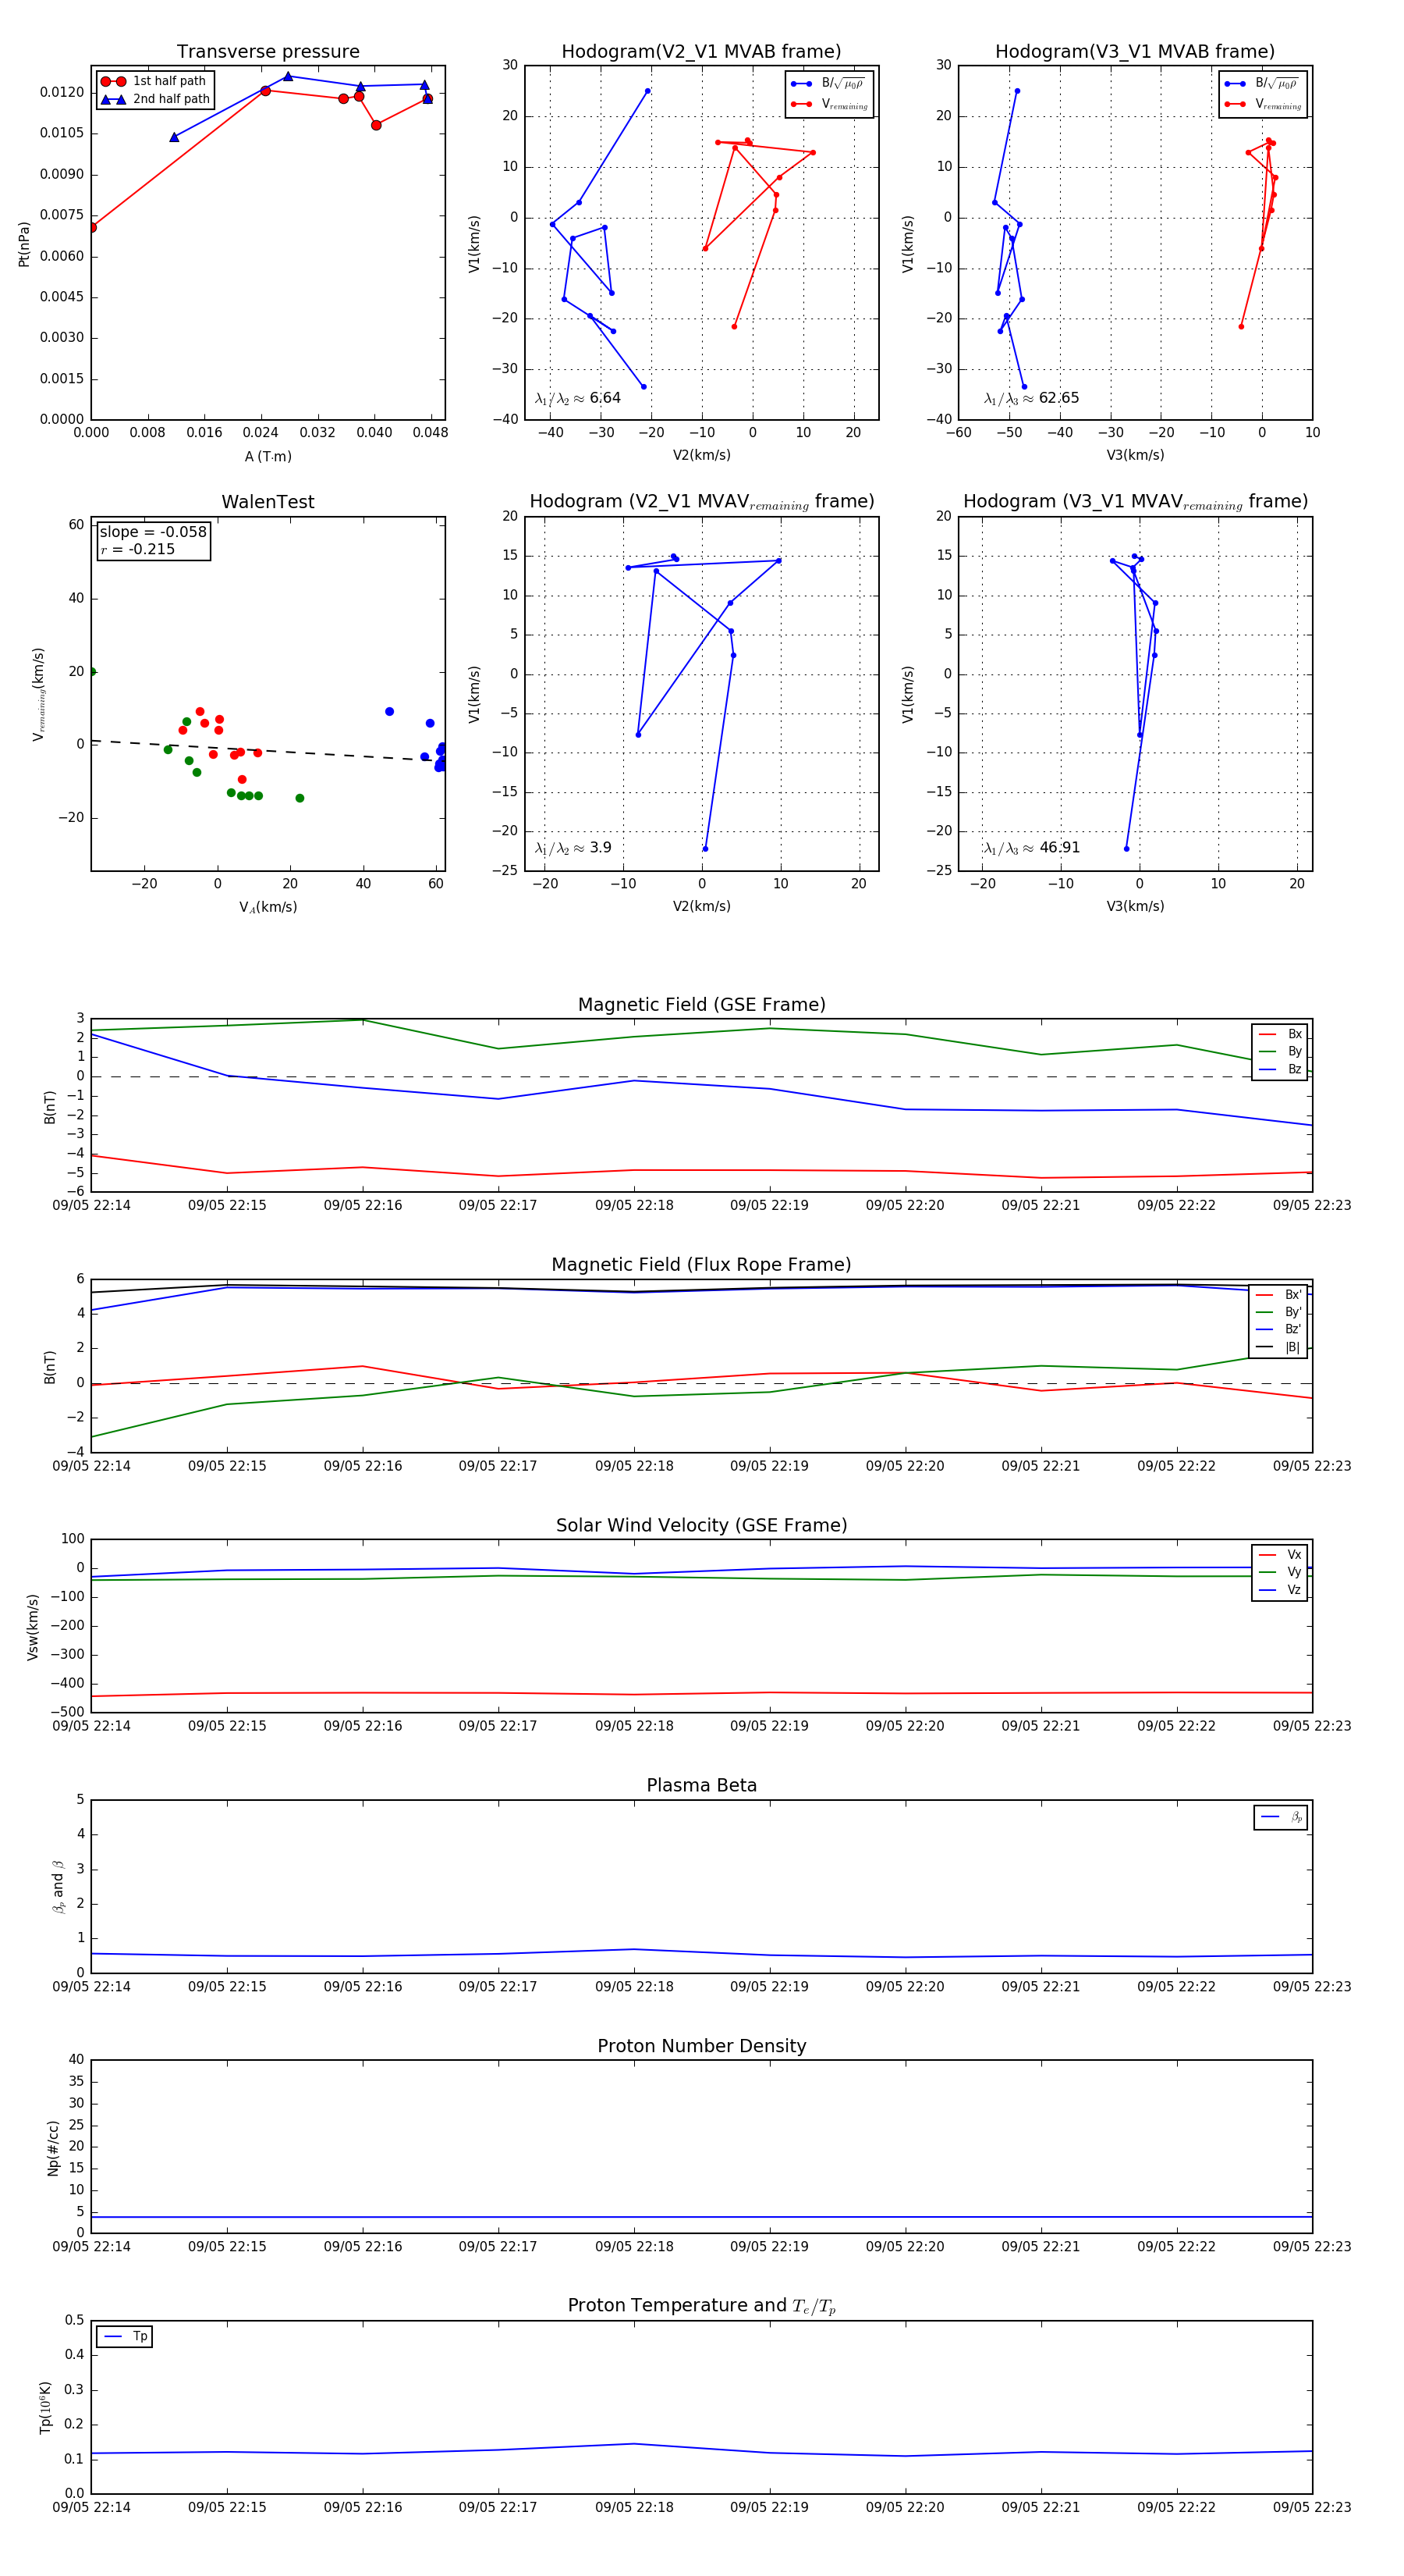Click 'Magnetic Field (Flux Rope Frame)' title
The width and height of the screenshot is (1404, 2576).
(x=701, y=1265)
